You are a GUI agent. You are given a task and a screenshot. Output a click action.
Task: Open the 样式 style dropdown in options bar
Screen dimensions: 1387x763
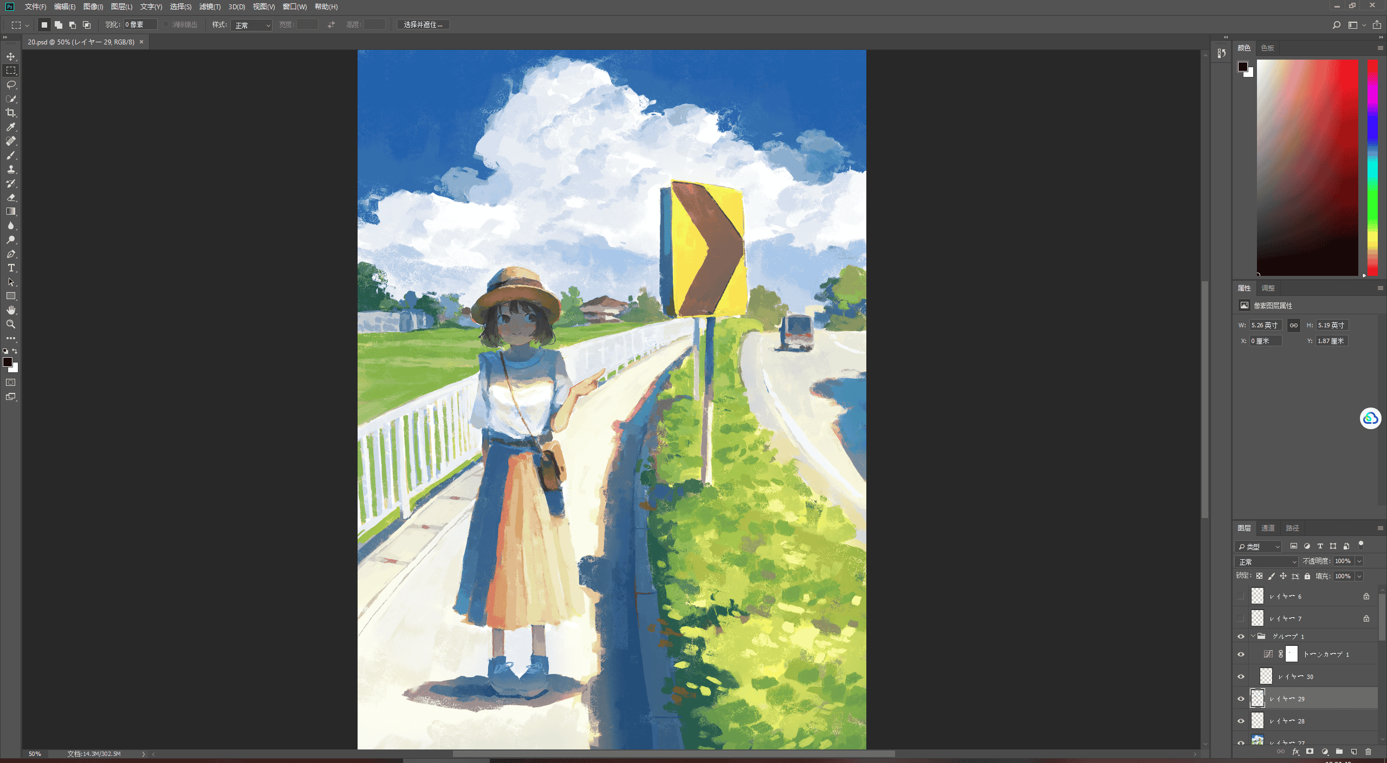click(x=251, y=25)
